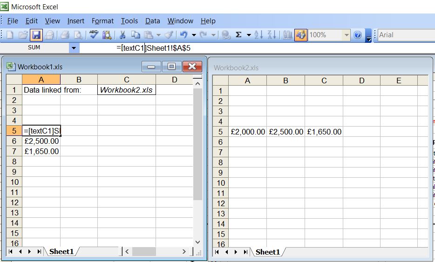The width and height of the screenshot is (435, 262).
Task: Open Excel Help with the question mark icon
Action: [357, 35]
